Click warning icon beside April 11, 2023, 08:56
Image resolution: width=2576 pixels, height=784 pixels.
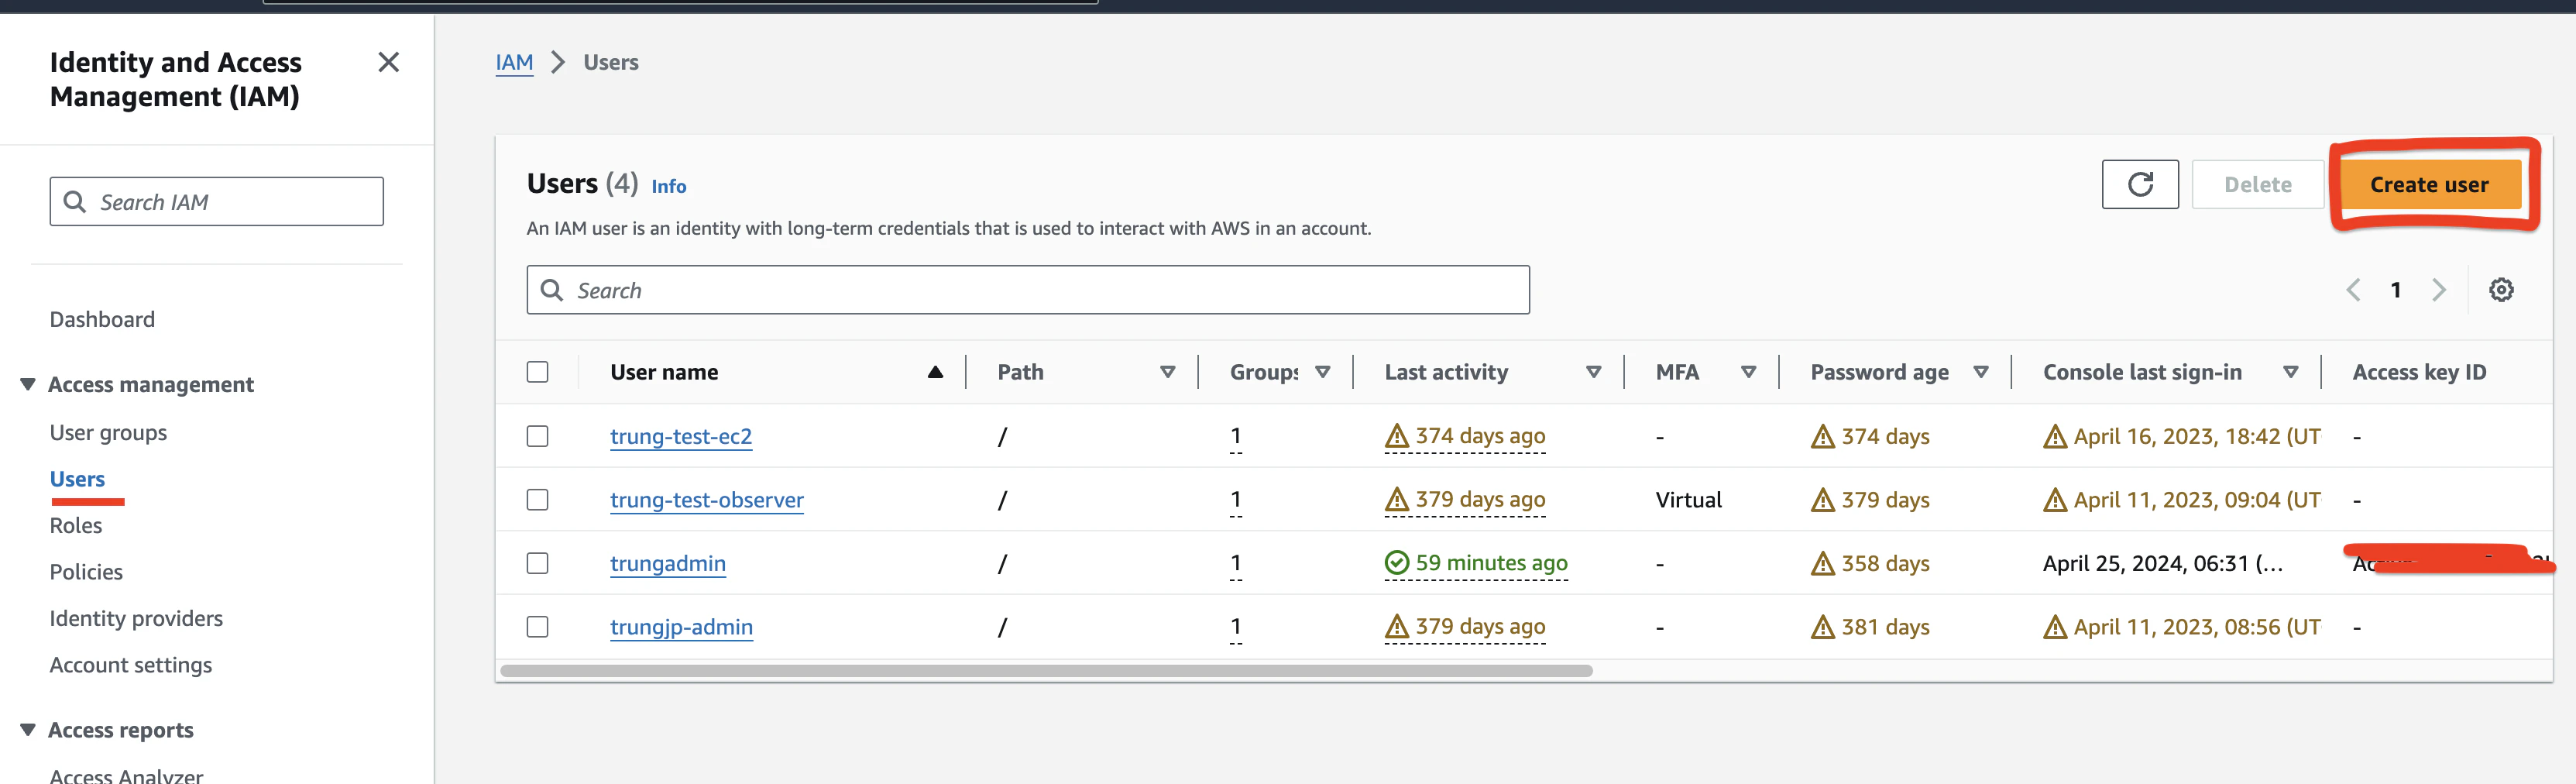(x=2055, y=627)
